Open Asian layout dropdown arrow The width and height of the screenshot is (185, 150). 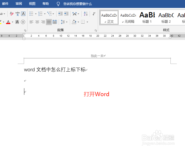coord(78,14)
